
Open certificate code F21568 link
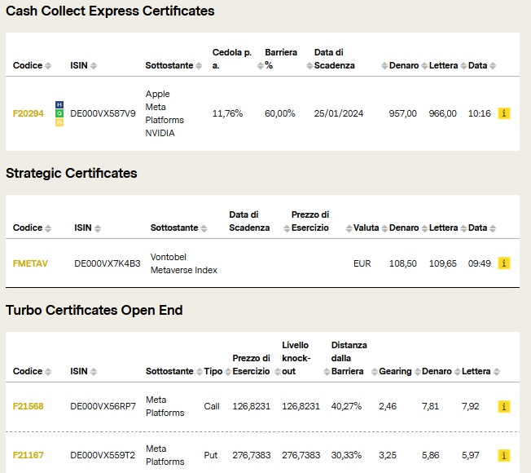(x=29, y=407)
